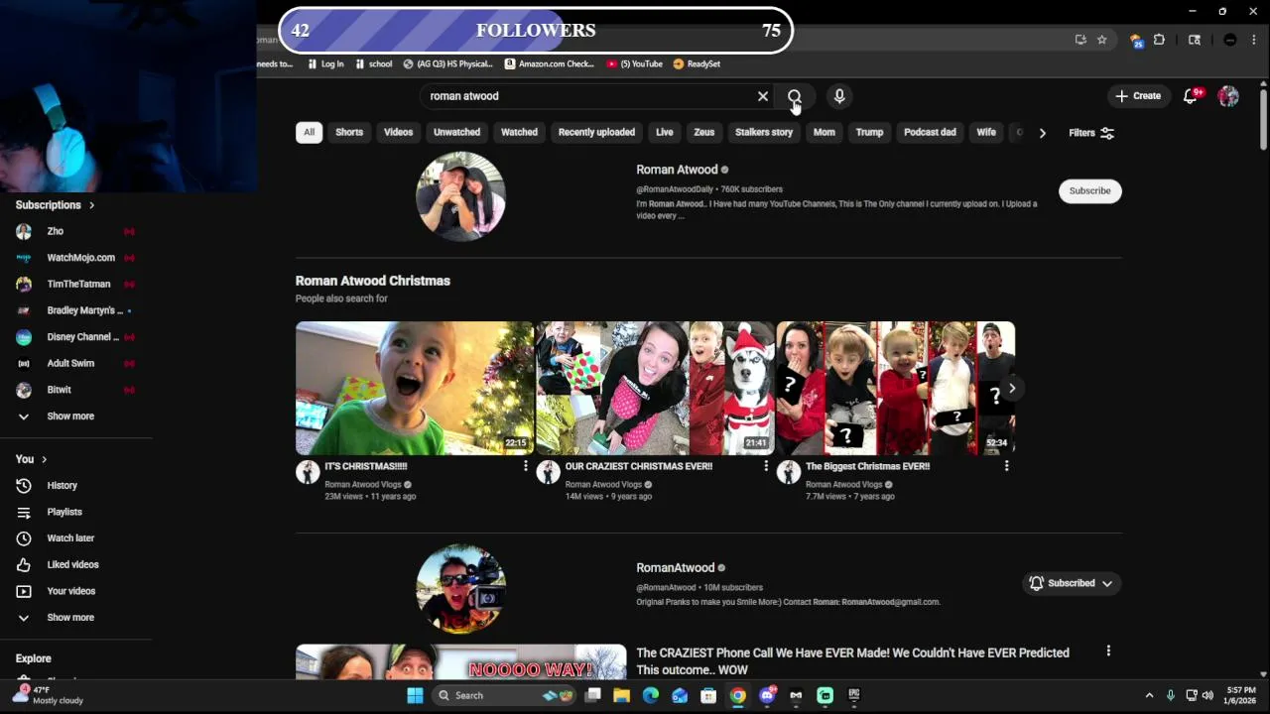Open weather widget showing 47°F
The height and width of the screenshot is (714, 1270).
click(50, 695)
